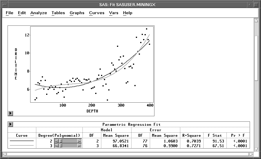261x159 pixels.
Task: Click the degree-2 polynomial slider thumb
Action: [x=61, y=141]
